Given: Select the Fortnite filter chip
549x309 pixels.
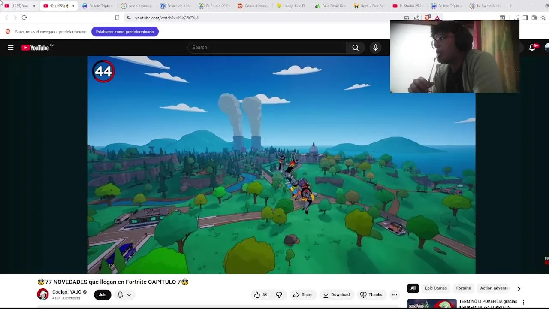Looking at the screenshot, I should pyautogui.click(x=463, y=288).
